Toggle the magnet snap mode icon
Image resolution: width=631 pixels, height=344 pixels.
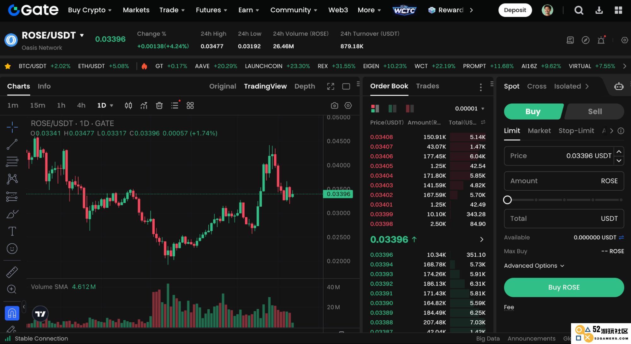(12, 313)
